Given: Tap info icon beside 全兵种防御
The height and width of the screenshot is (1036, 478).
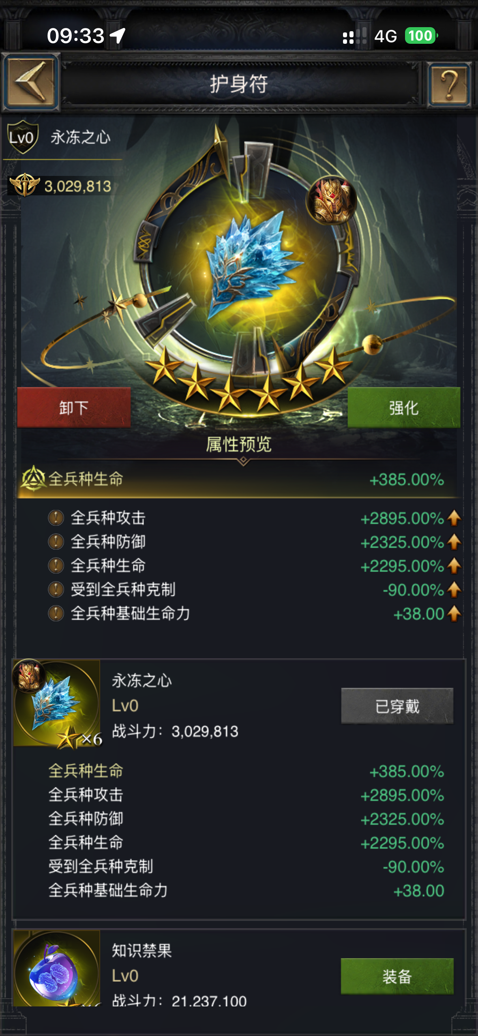Looking at the screenshot, I should 56,542.
